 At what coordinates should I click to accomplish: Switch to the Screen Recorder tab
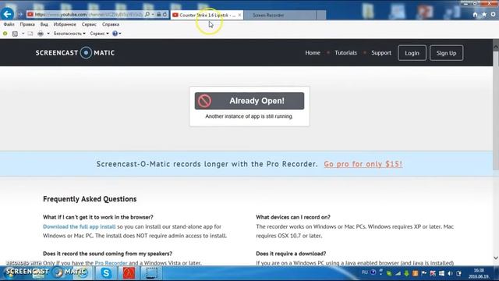[x=281, y=15]
